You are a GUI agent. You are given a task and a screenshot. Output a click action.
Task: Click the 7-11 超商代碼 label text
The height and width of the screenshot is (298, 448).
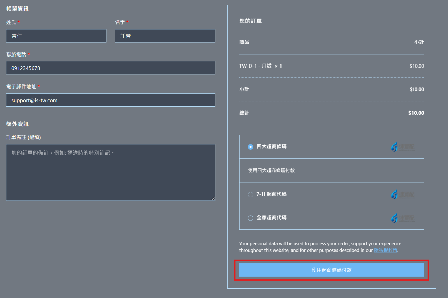[271, 194]
